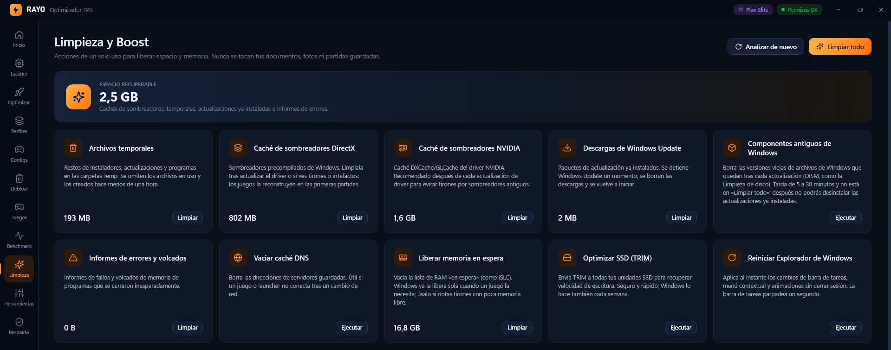Open the Benchmark section

(x=19, y=240)
